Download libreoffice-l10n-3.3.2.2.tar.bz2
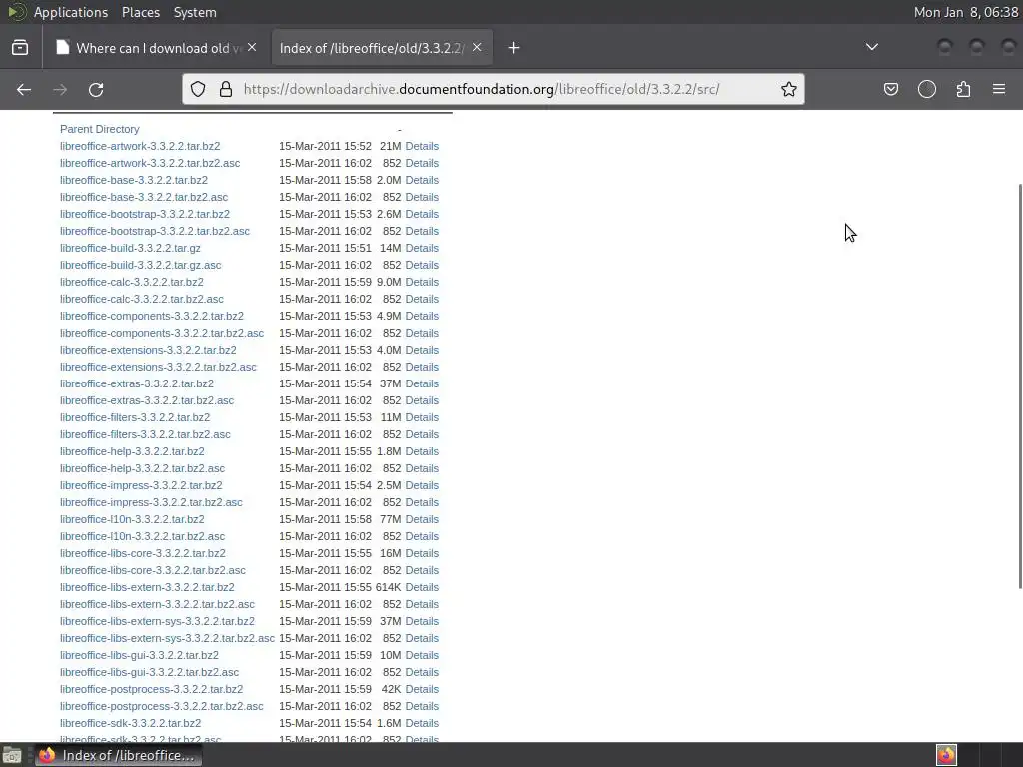Viewport: 1023px width, 767px height. [133, 519]
